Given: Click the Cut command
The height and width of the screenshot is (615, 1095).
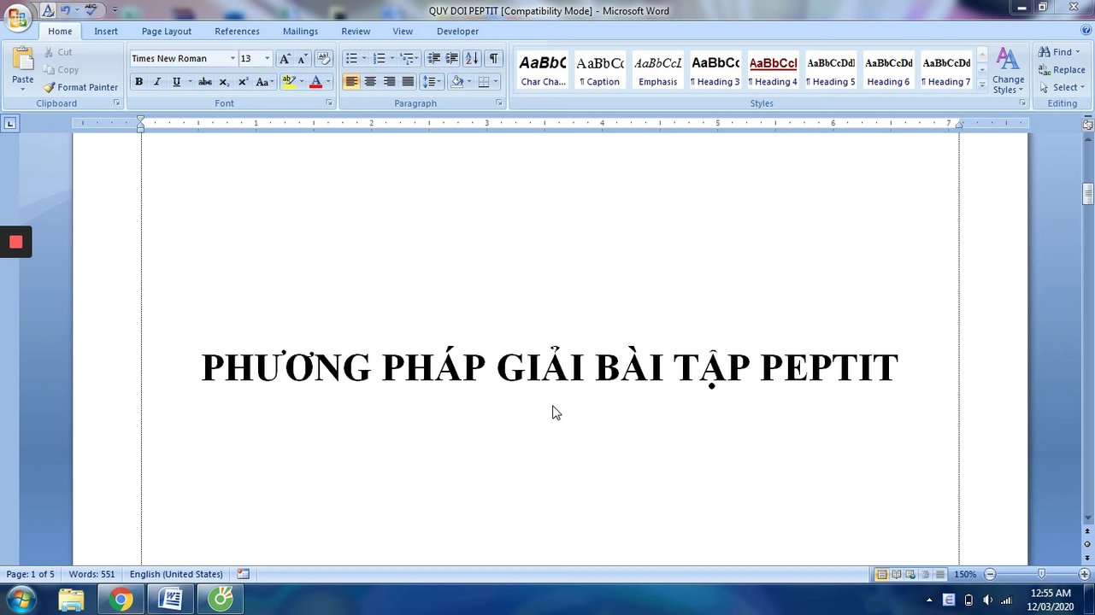Looking at the screenshot, I should coord(58,52).
